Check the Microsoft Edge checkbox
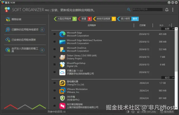 (x=55, y=34)
